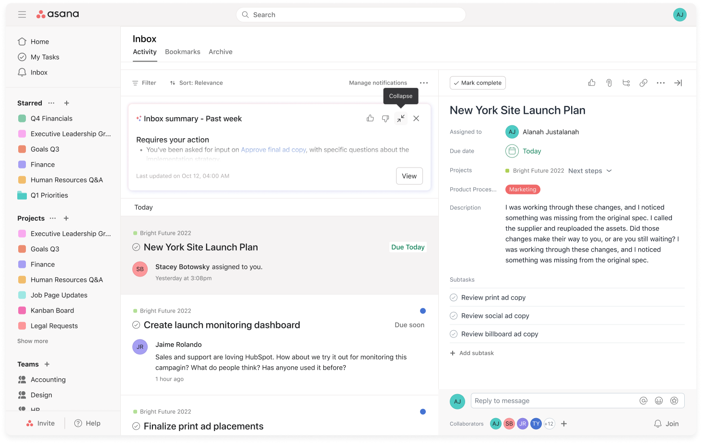This screenshot has width=702, height=444.
Task: Check off Create launch monitoring dashboard
Action: (136, 325)
